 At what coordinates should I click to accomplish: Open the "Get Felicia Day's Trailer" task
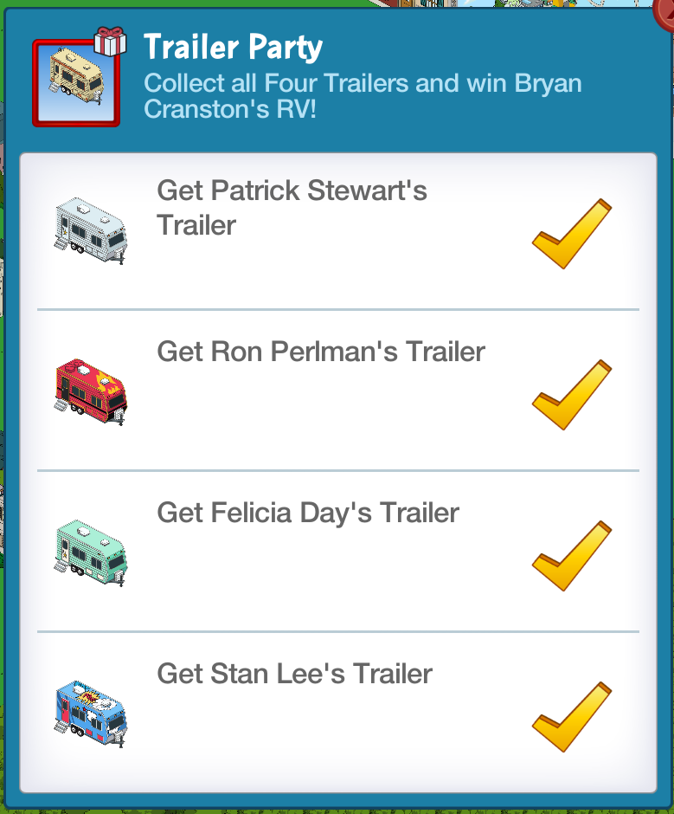tap(308, 513)
